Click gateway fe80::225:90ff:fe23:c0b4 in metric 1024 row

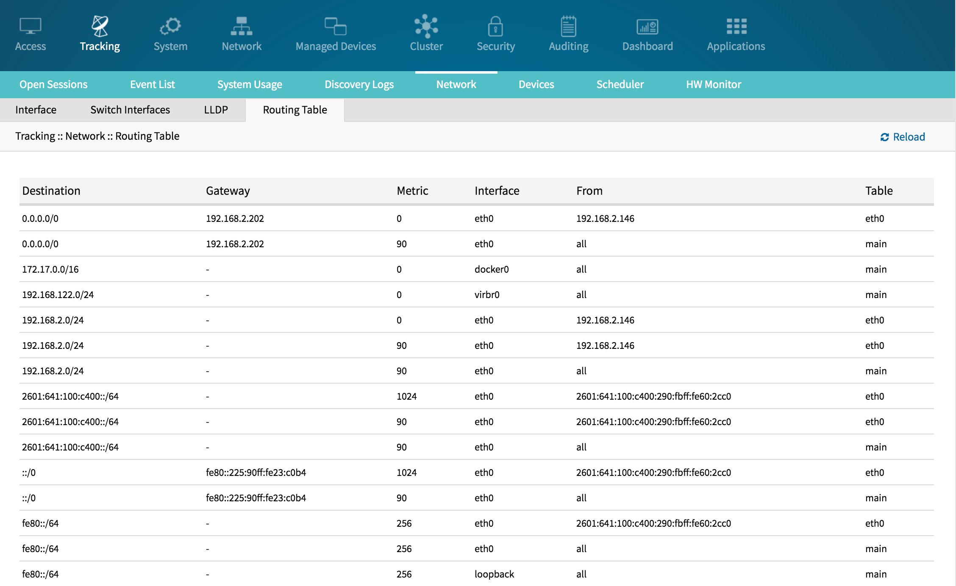point(256,473)
